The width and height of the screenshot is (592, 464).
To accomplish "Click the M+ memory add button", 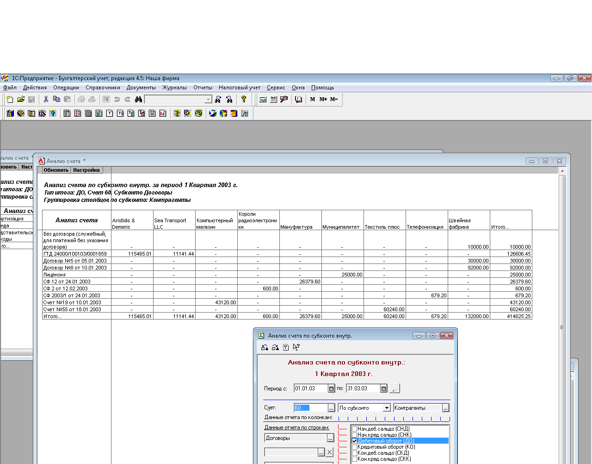I will [323, 99].
